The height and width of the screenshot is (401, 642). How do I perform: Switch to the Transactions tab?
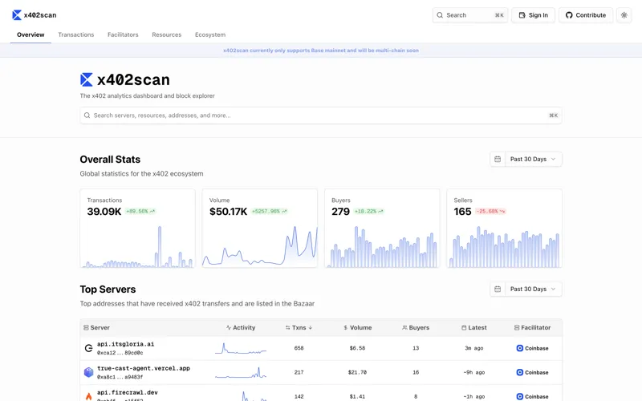coord(76,34)
